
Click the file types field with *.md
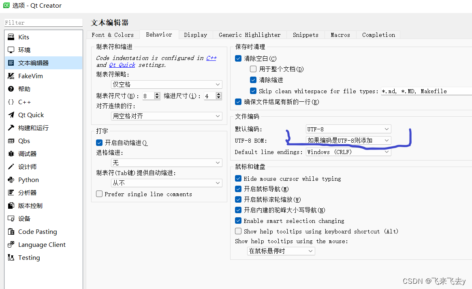pos(426,91)
